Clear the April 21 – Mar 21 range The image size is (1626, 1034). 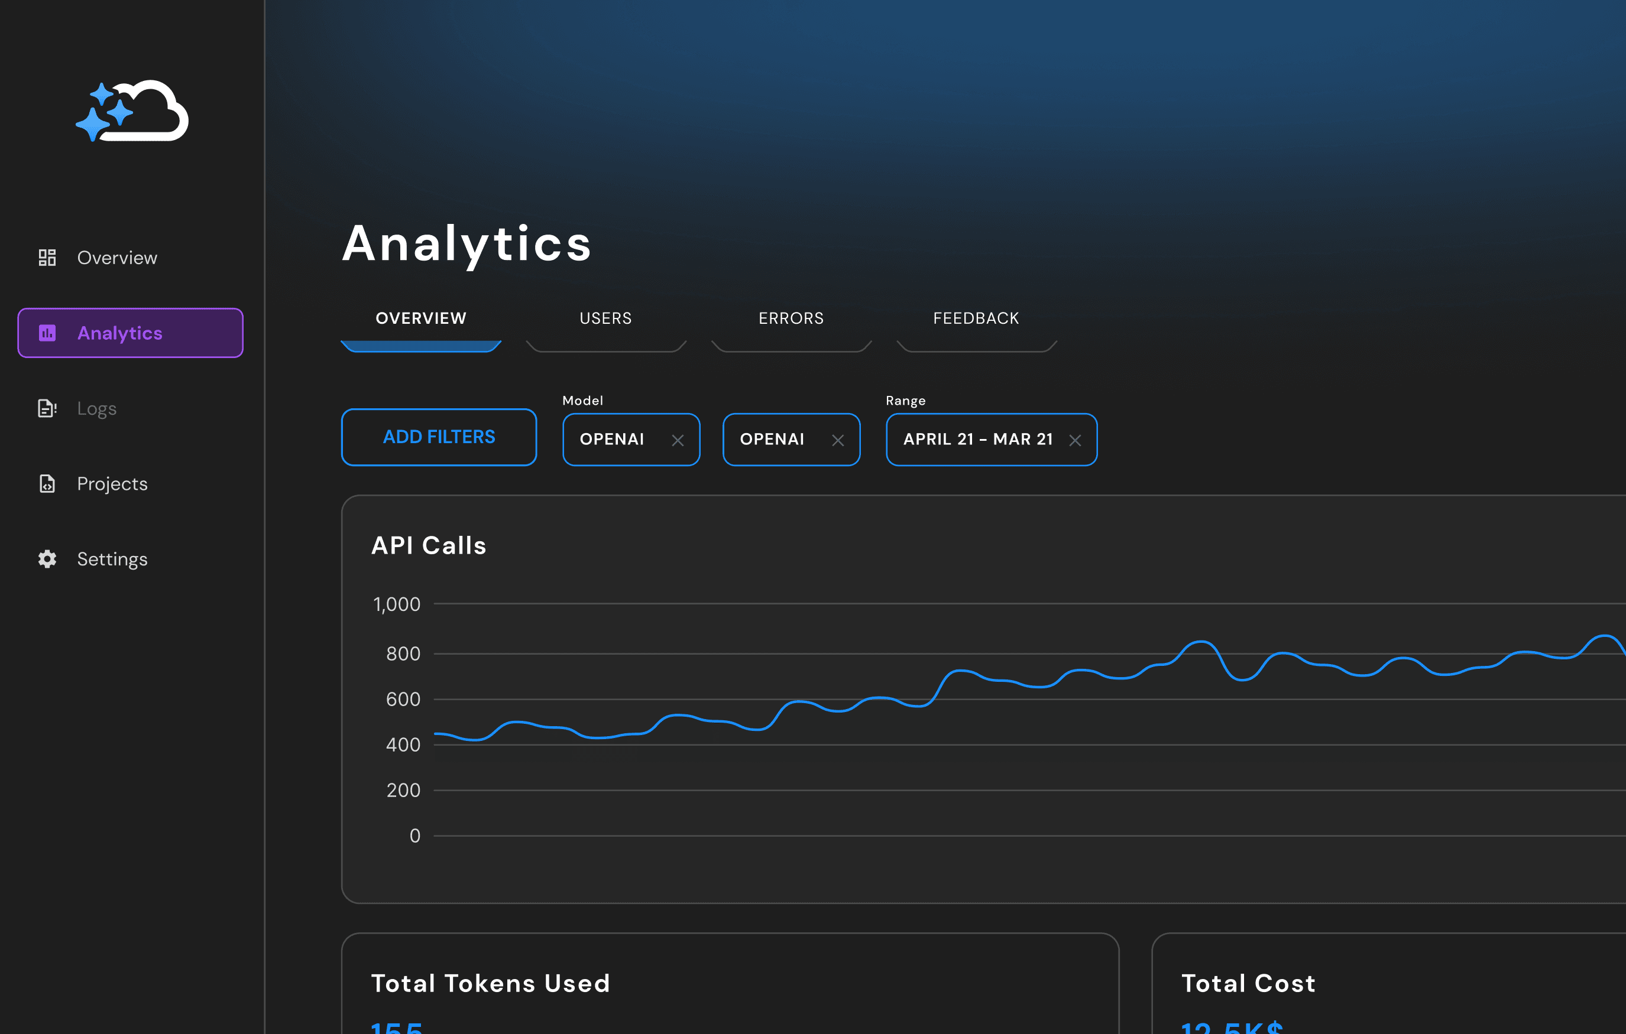point(1075,441)
